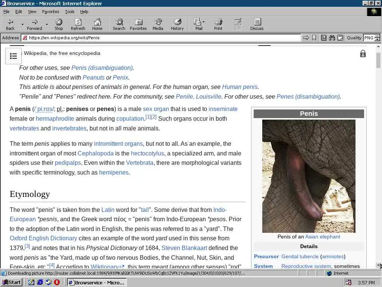
Task: Click the scrollbar down arrow
Action: click(x=378, y=265)
